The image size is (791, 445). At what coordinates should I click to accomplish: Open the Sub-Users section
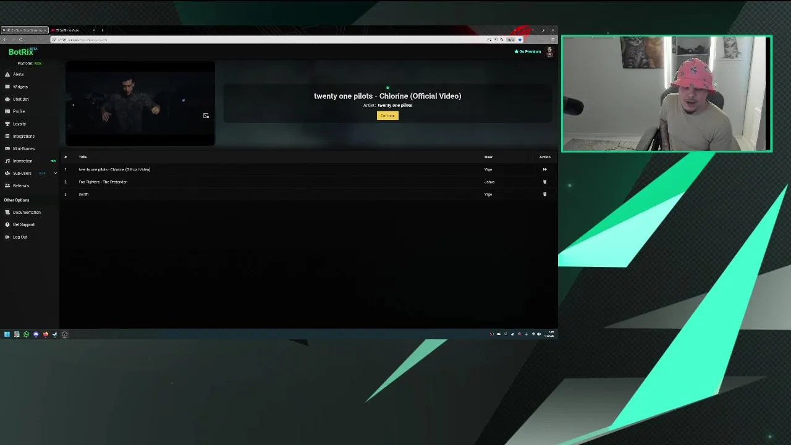coord(22,173)
